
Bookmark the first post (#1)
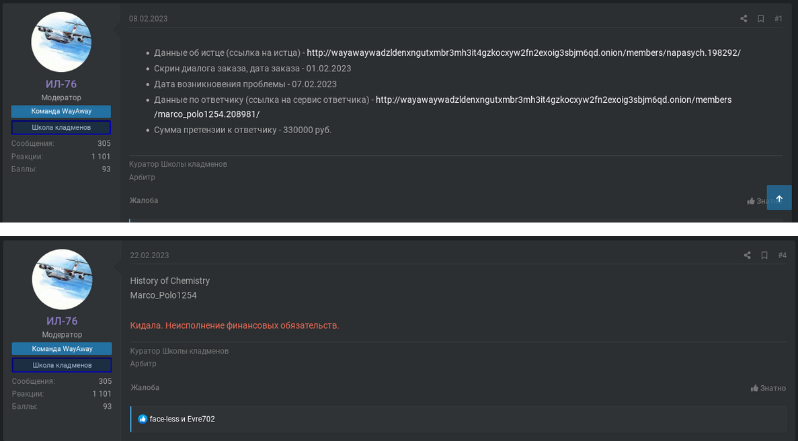tap(761, 19)
